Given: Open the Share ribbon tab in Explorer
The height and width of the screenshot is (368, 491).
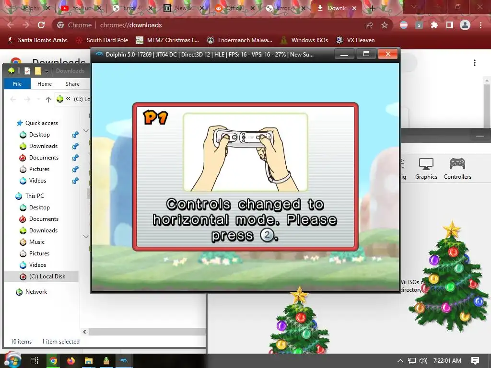Looking at the screenshot, I should pos(72,84).
